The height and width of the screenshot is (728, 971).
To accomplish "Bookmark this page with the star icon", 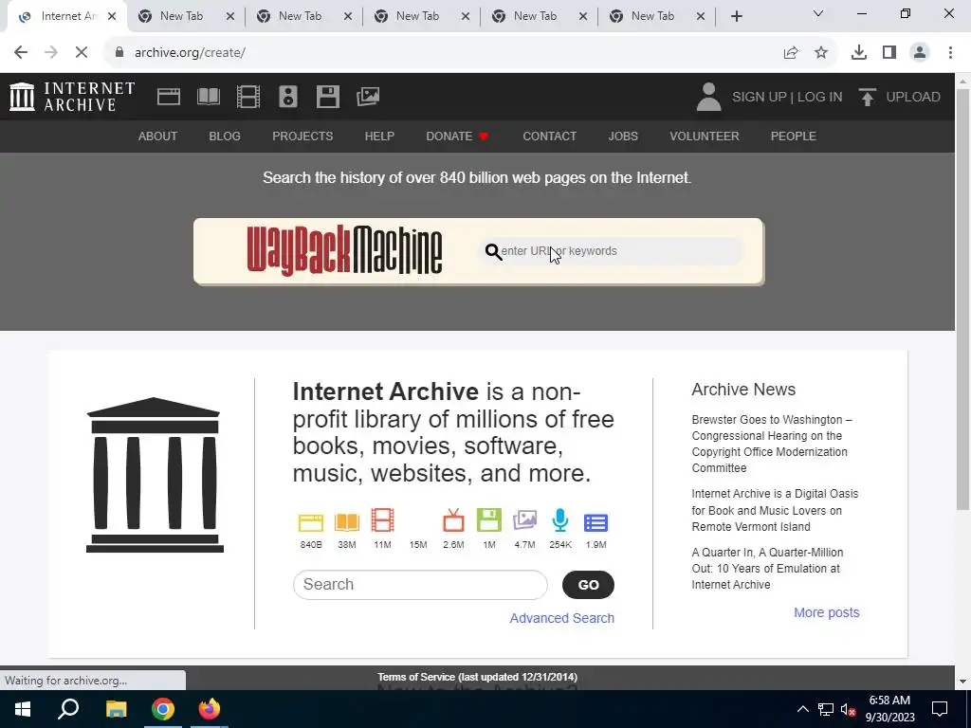I will 821,53.
